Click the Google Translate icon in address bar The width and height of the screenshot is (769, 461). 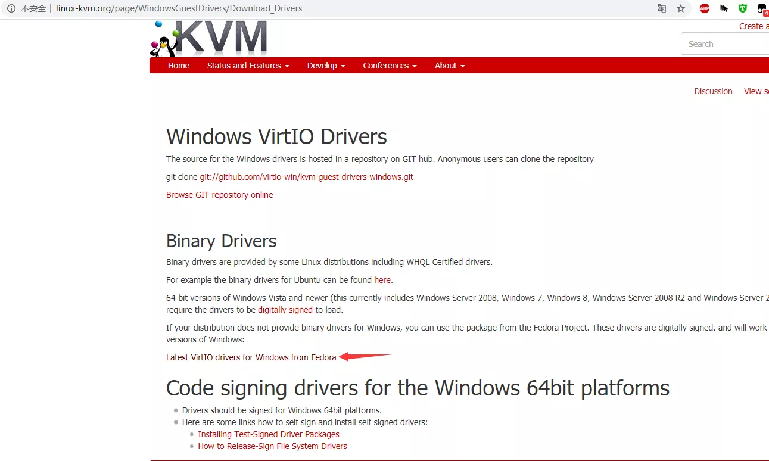tap(661, 8)
